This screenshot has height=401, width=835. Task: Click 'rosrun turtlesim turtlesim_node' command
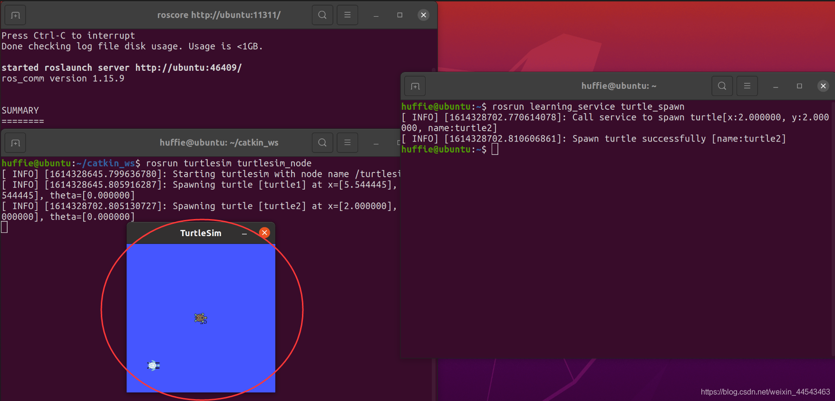tap(229, 163)
